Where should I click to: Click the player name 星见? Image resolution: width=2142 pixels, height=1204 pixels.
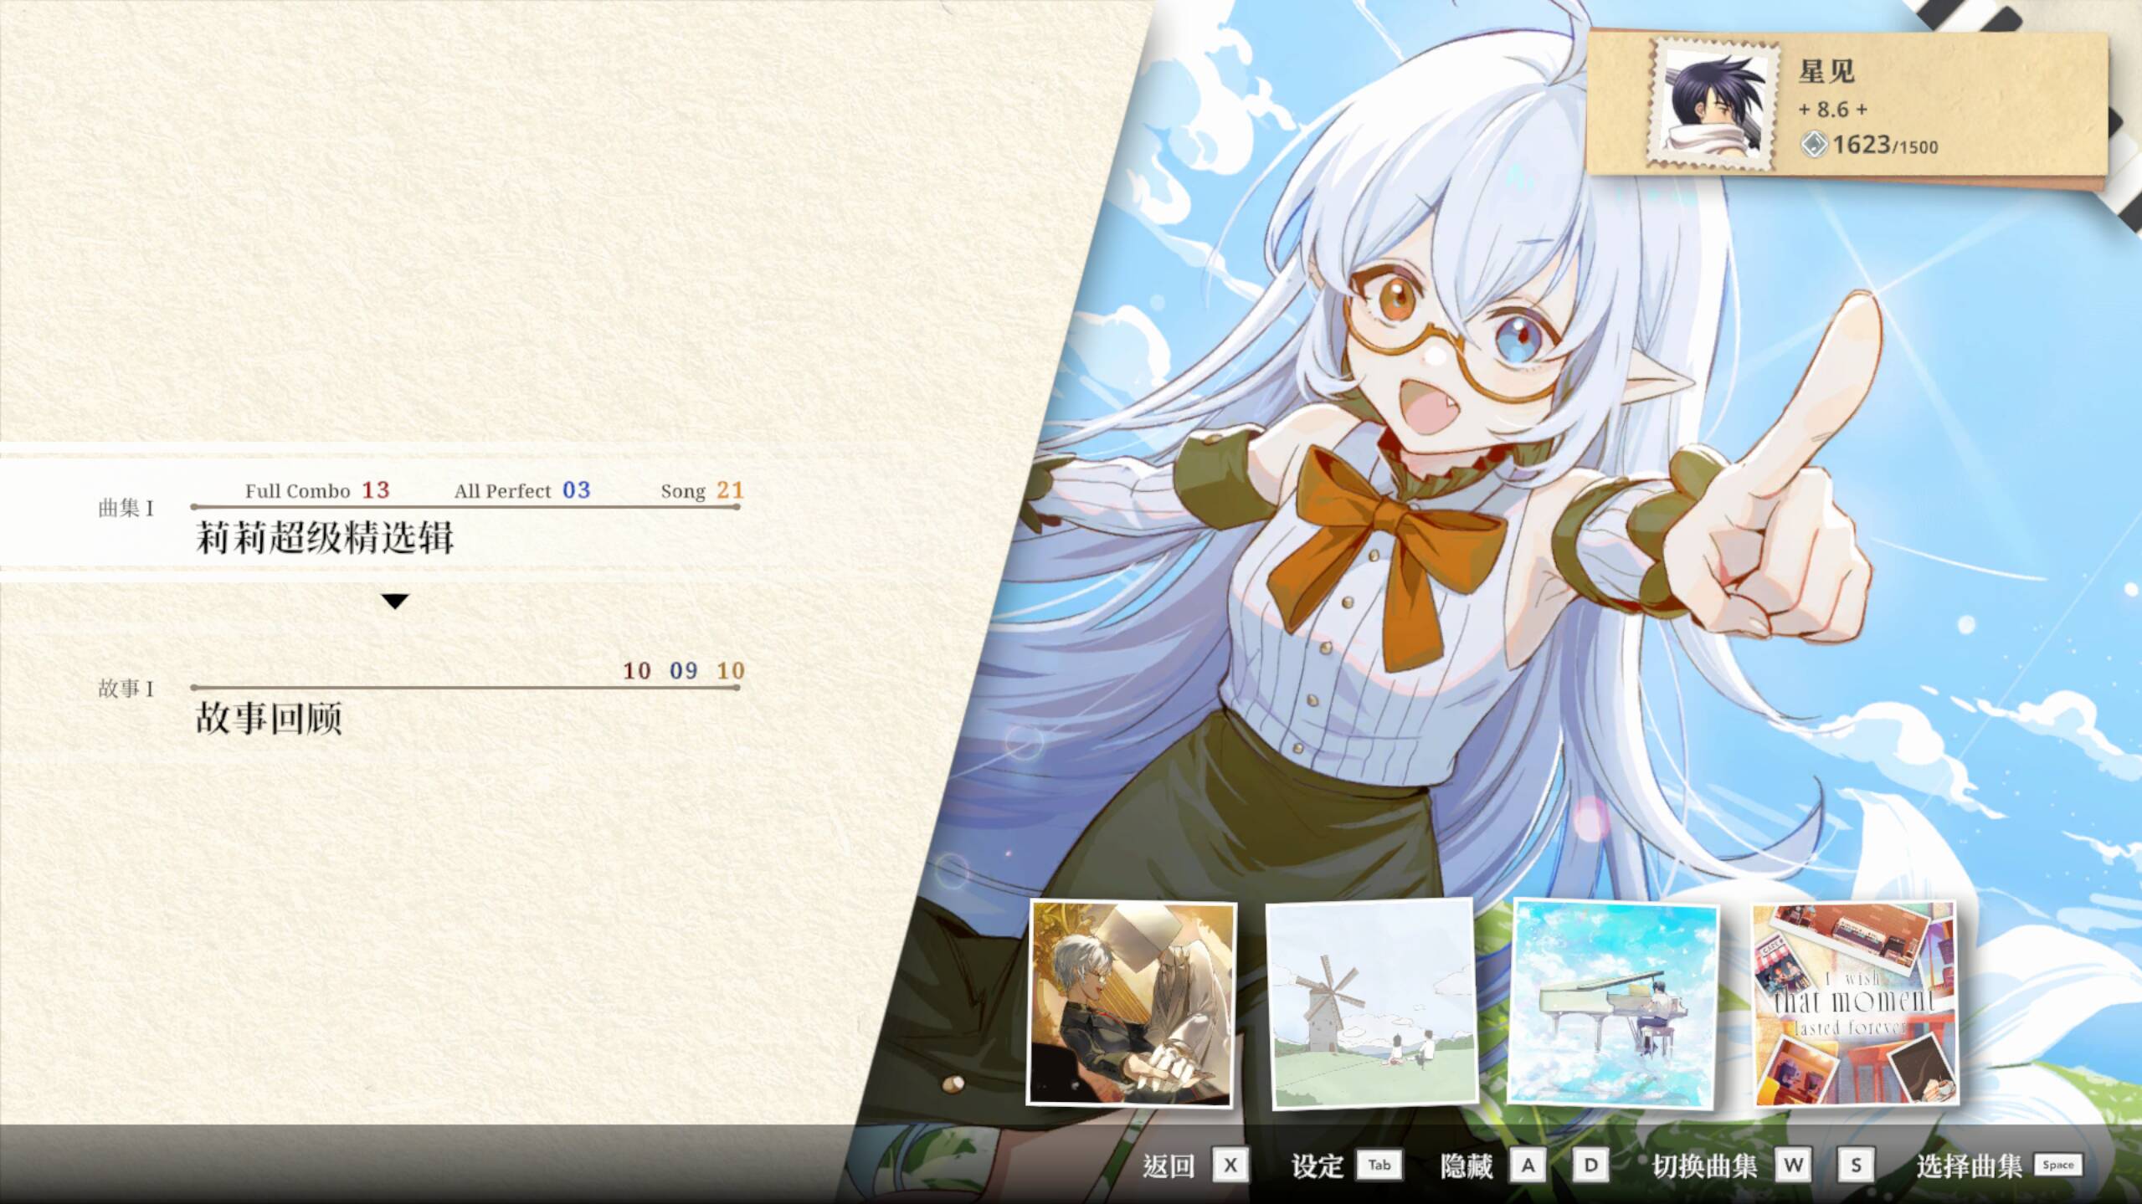(1826, 71)
